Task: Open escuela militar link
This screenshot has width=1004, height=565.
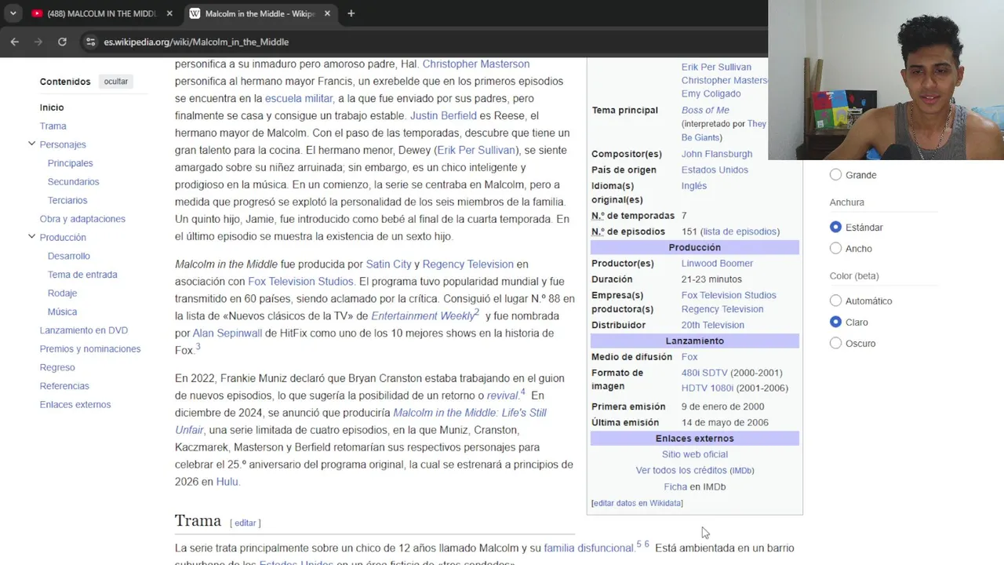Action: 299,99
